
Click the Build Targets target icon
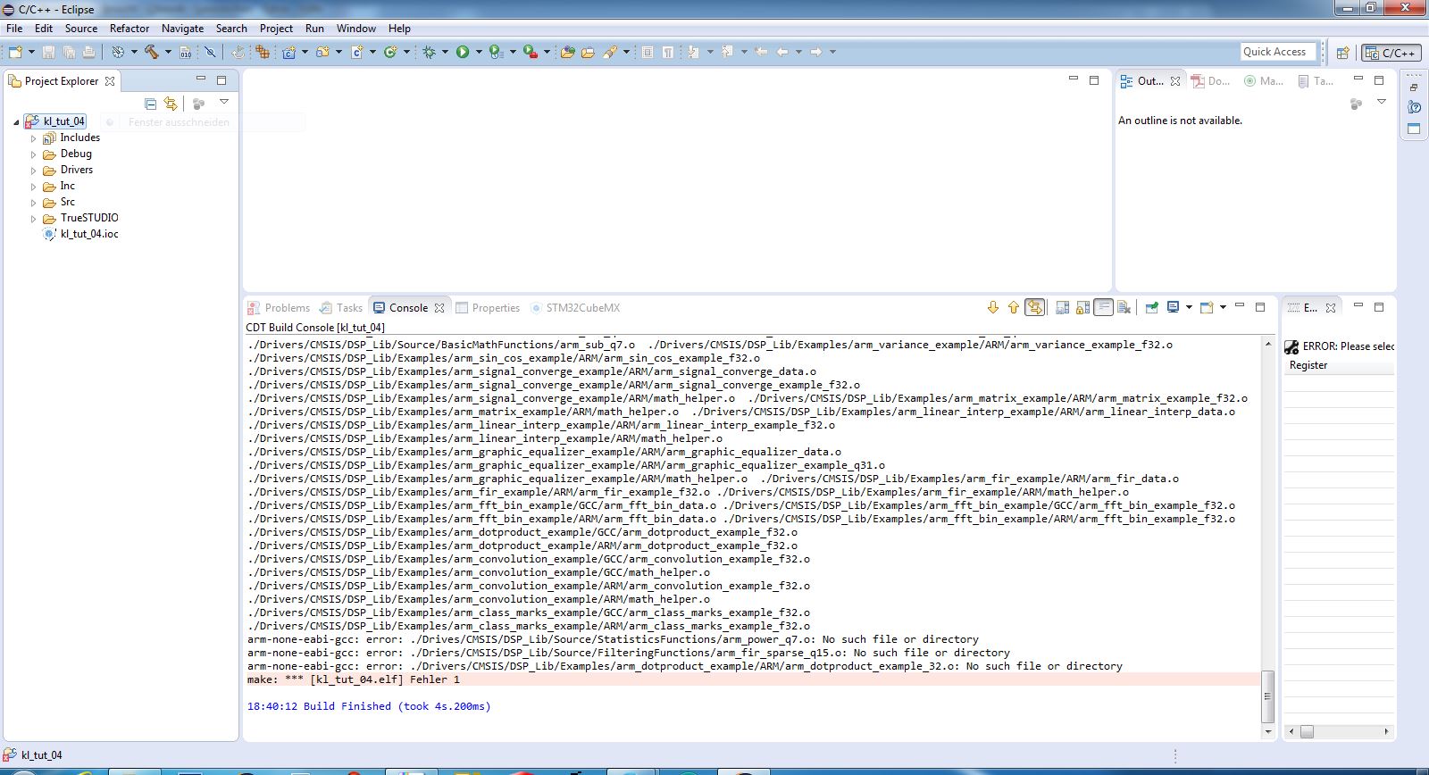coord(118,52)
